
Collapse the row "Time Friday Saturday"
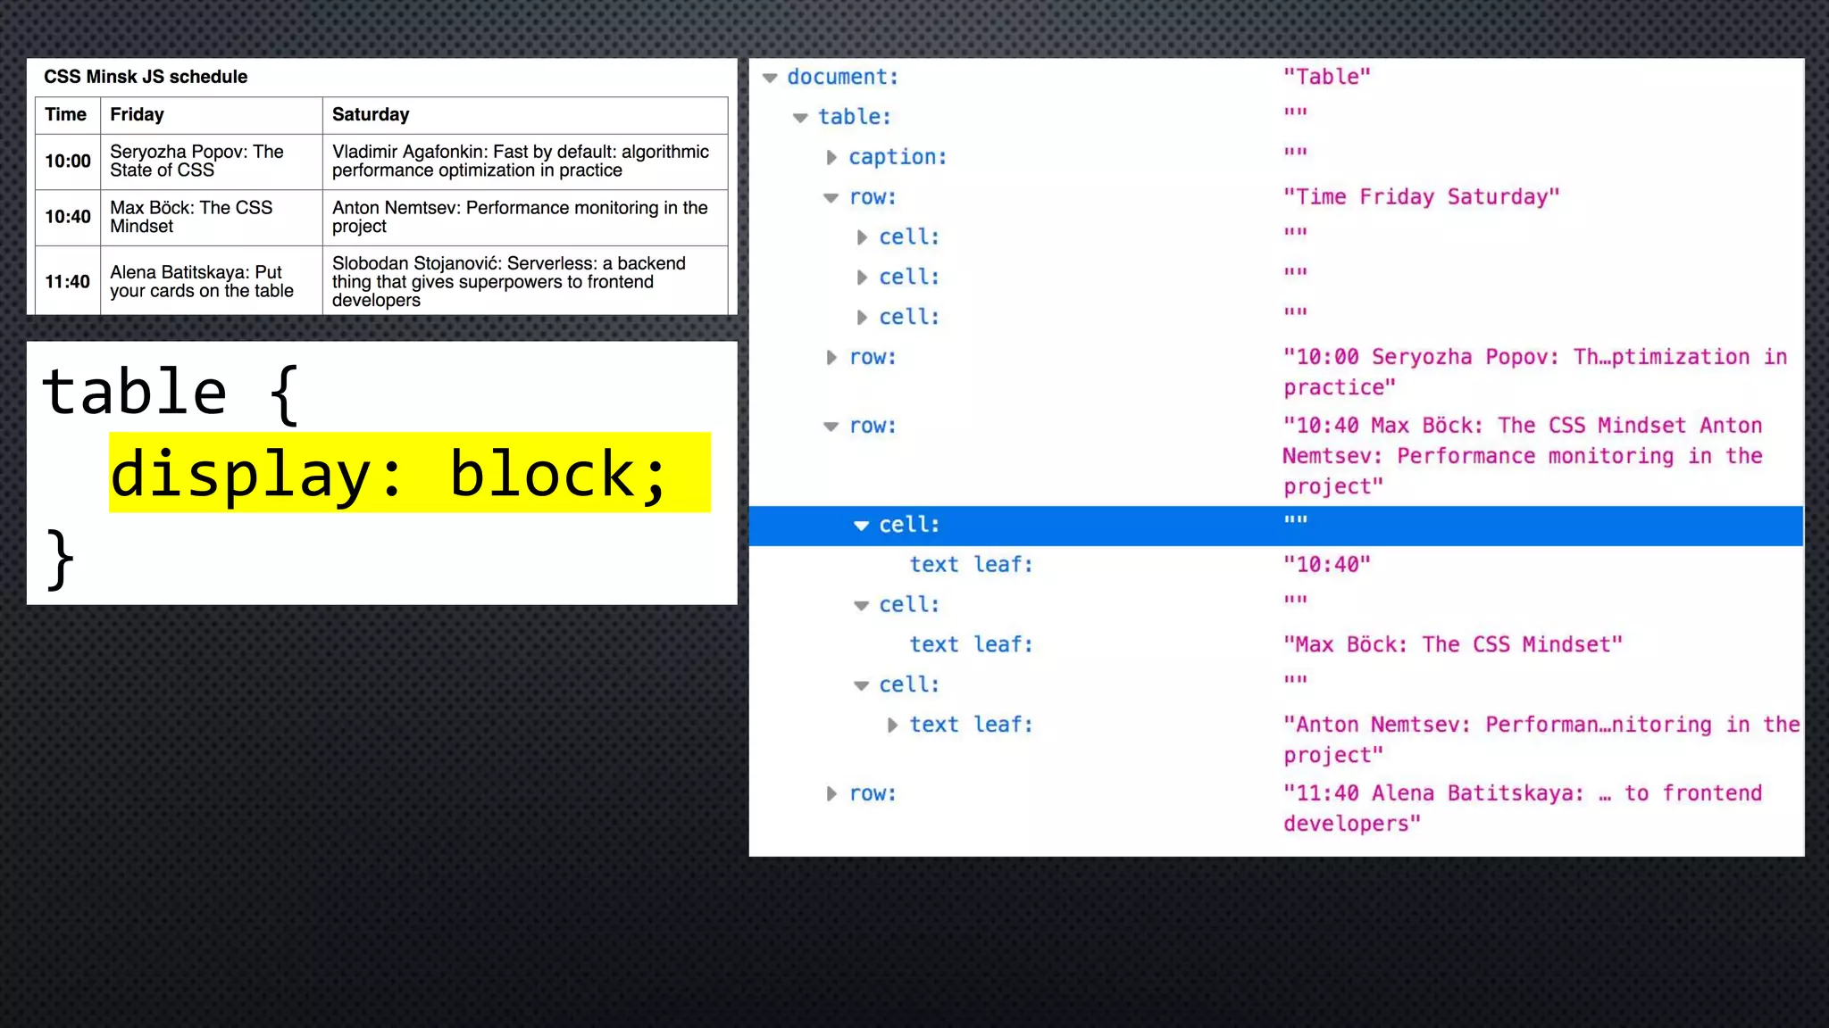[x=831, y=198]
